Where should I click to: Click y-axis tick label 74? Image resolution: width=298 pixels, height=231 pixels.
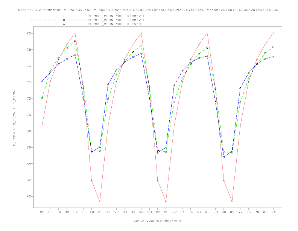(28, 82)
